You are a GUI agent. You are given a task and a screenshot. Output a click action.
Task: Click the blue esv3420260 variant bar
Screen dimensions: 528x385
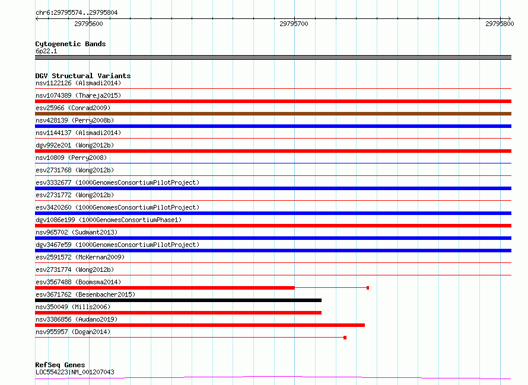[x=273, y=213]
